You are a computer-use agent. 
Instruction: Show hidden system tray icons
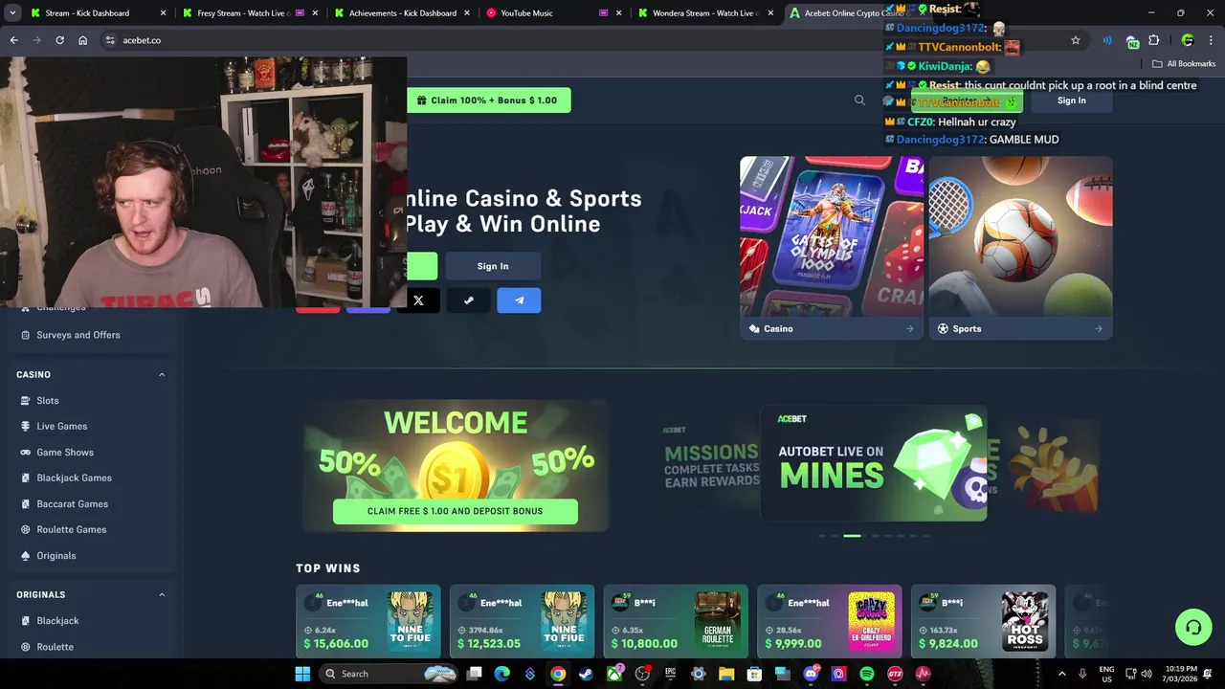click(x=1061, y=674)
